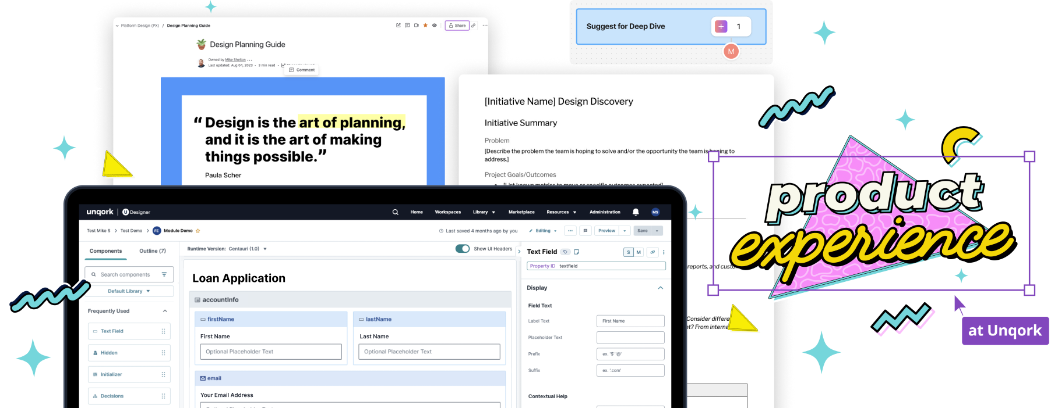Click the Prefix input field
Viewport: 1058px width, 408px height.
tap(630, 354)
